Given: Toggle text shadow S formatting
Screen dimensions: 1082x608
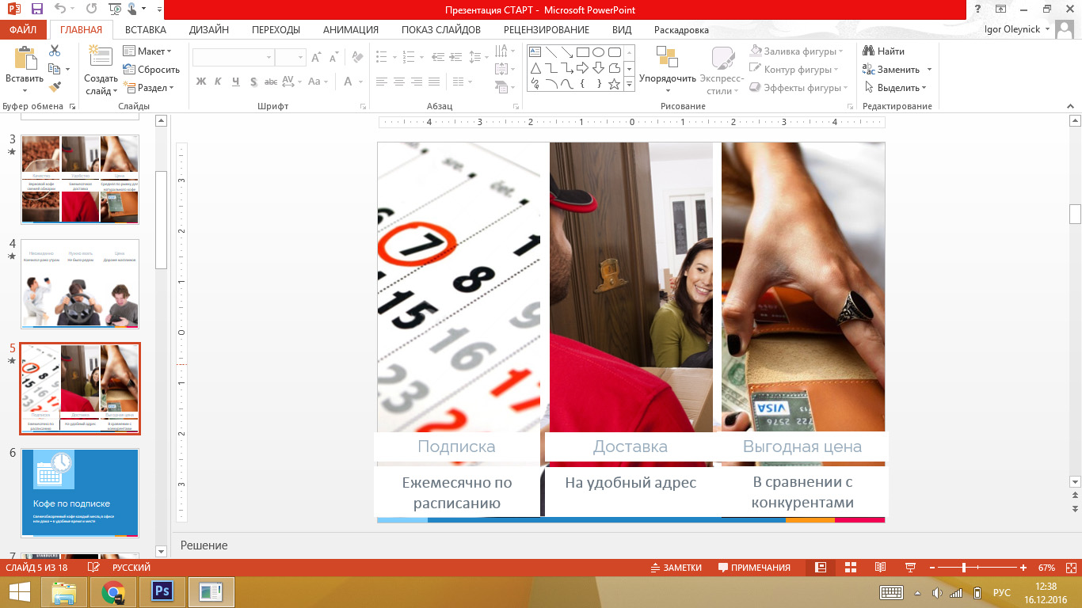Looking at the screenshot, I should tap(253, 82).
